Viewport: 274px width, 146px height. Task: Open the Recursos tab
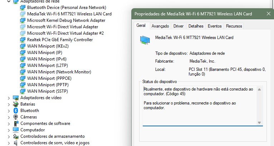[x=234, y=26]
